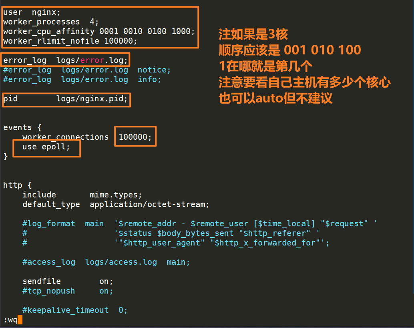Click the commented error_log notice line
The height and width of the screenshot is (328, 414).
87,70
